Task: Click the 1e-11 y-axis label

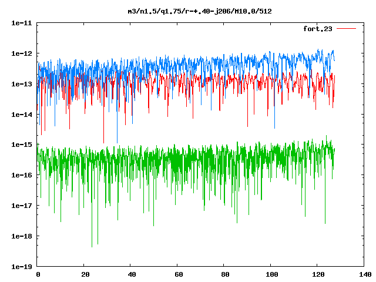Action: coord(22,23)
